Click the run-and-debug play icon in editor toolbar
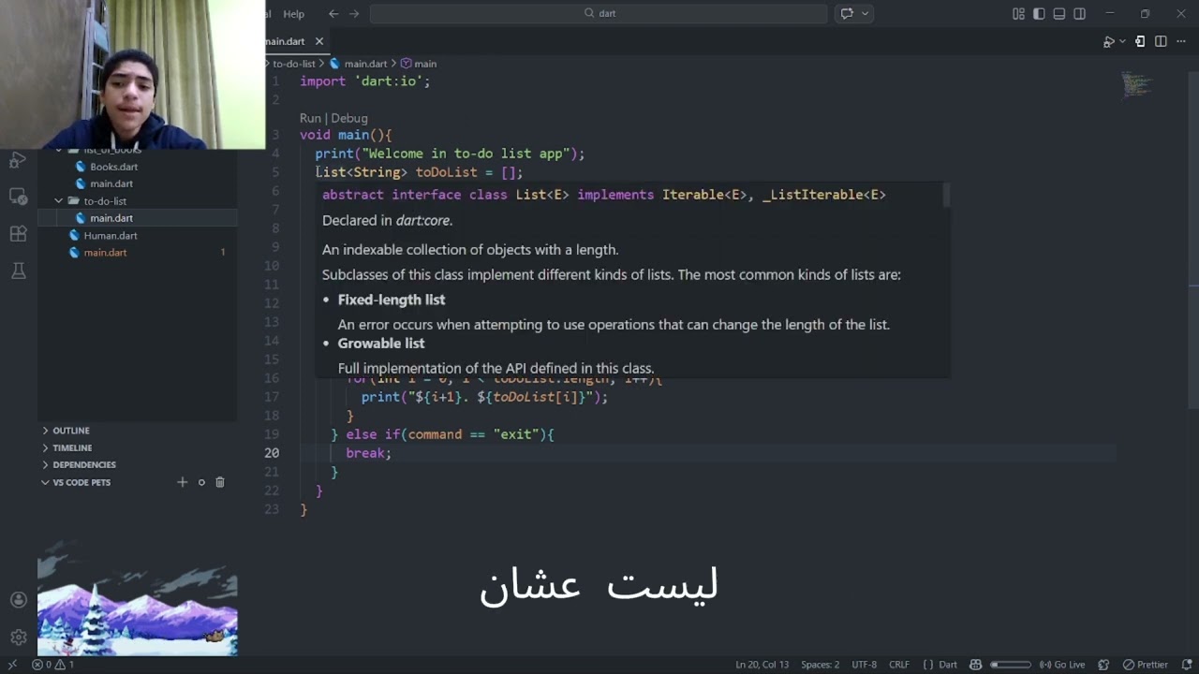This screenshot has height=674, width=1199. tap(1108, 41)
